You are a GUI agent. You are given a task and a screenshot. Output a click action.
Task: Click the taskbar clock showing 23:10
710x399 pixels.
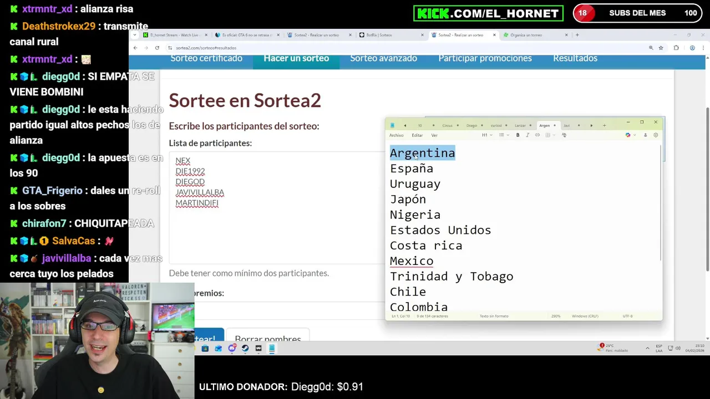695,348
